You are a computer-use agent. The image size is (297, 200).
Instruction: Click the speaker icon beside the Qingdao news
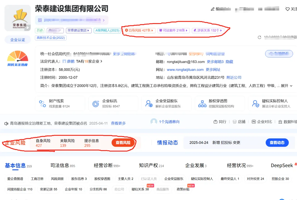[x=6, y=124]
